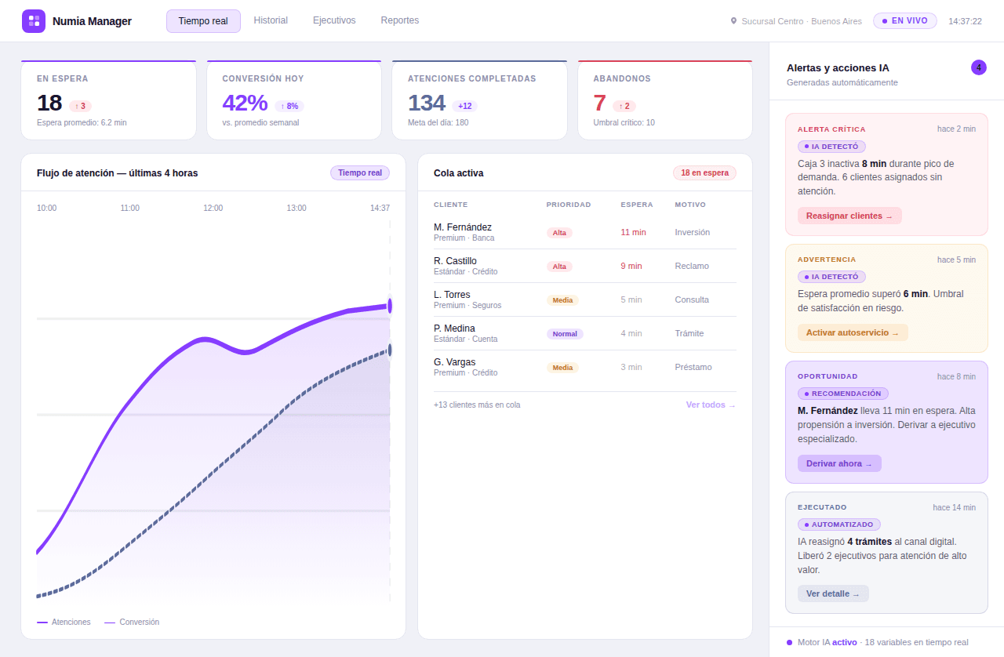Open the Ver todos link in Cola activa
The width and height of the screenshot is (1004, 657).
[710, 405]
